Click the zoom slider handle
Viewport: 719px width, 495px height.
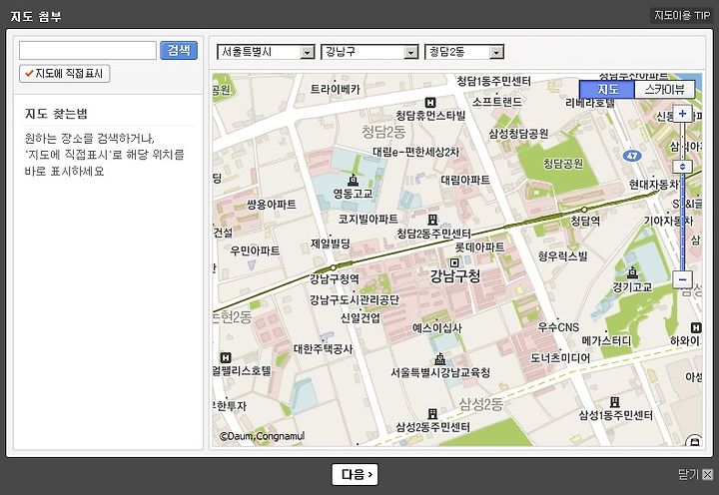pos(682,167)
